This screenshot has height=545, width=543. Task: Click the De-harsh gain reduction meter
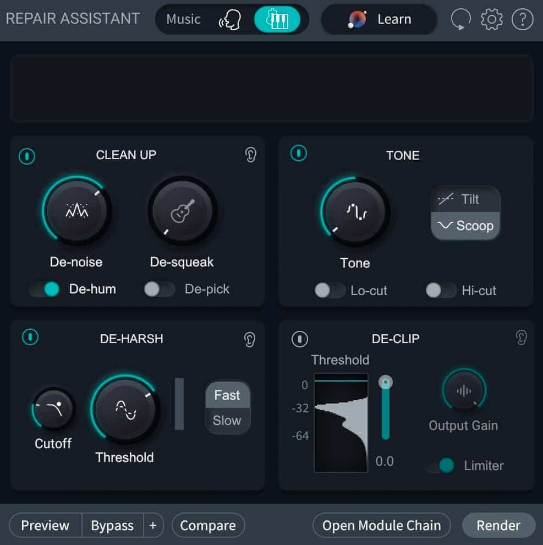point(179,404)
